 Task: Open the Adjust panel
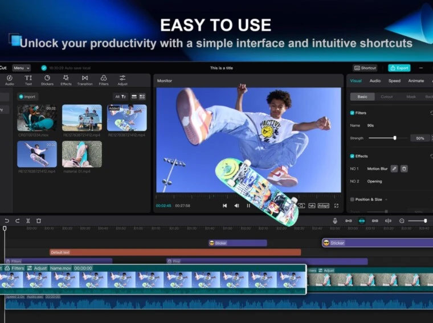click(x=122, y=80)
